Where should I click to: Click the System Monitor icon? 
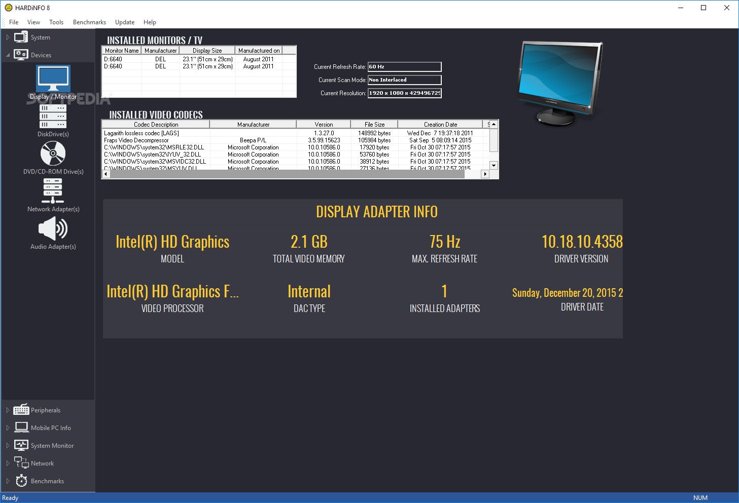(21, 445)
